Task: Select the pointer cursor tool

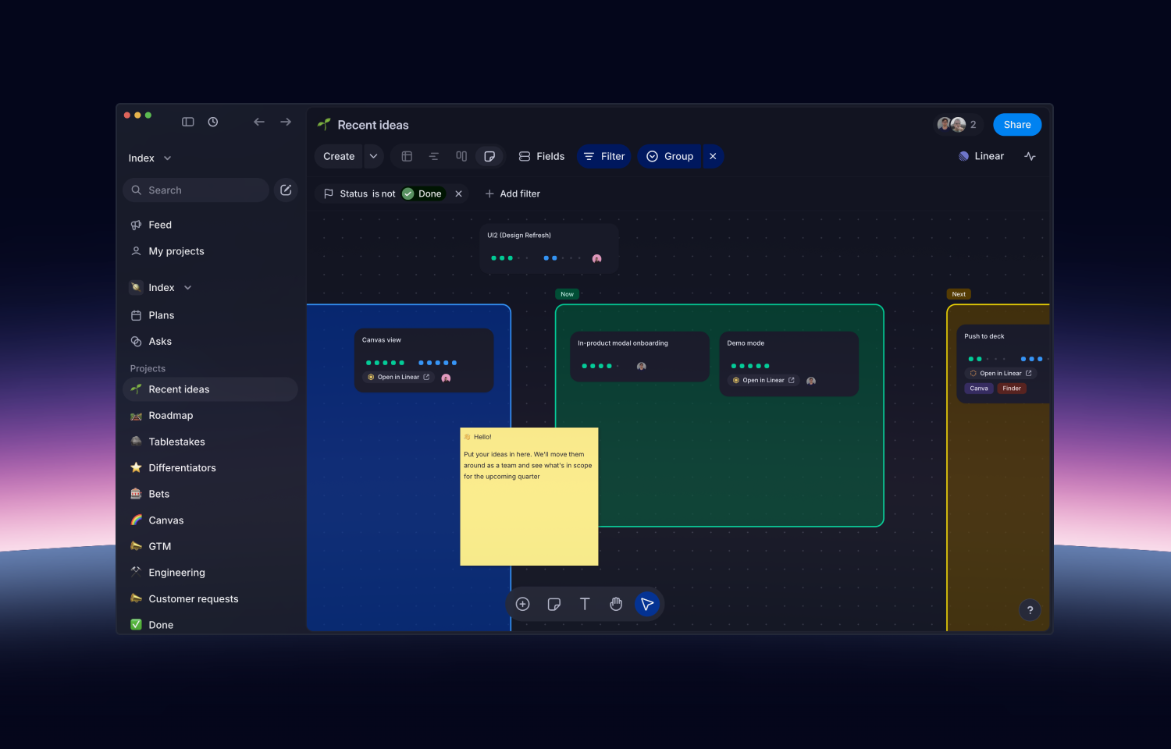Action: pyautogui.click(x=647, y=604)
